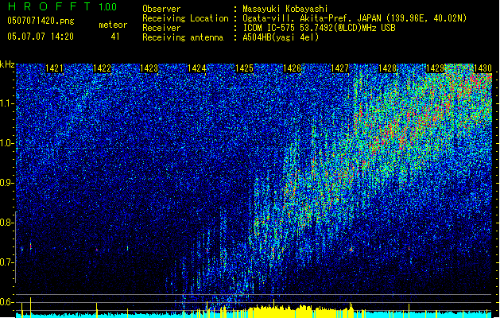Click the 1.1 kHz axis tick label

pos(6,103)
